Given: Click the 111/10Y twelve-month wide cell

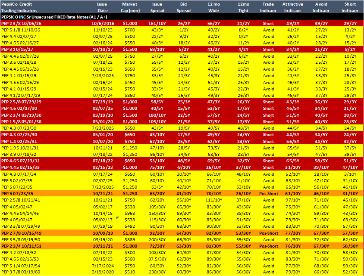Looking at the screenshot, I should pyautogui.click(x=213, y=200).
